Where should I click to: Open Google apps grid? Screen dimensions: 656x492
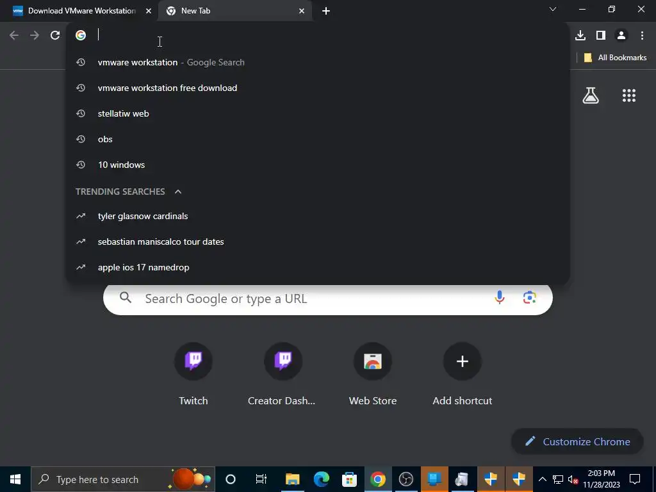pyautogui.click(x=629, y=95)
